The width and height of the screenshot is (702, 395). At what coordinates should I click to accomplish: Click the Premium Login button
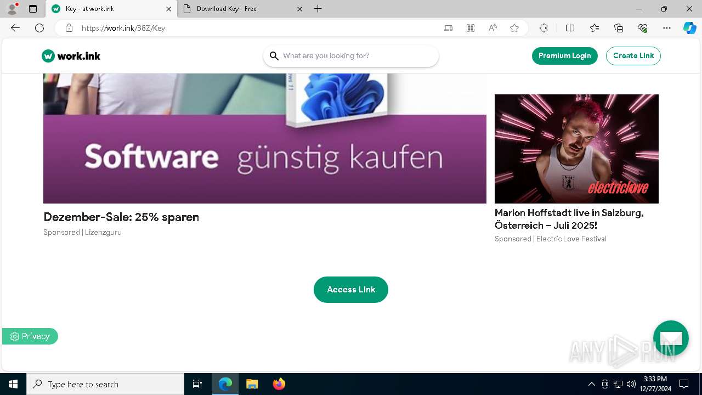tap(565, 56)
